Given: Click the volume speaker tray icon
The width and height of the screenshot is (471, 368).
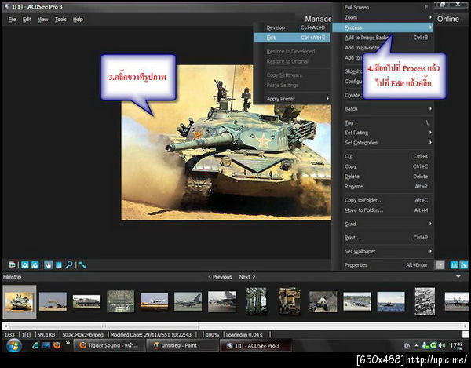Looking at the screenshot, I should point(441,345).
